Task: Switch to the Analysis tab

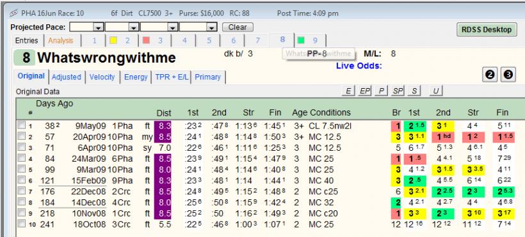Action: click(61, 41)
